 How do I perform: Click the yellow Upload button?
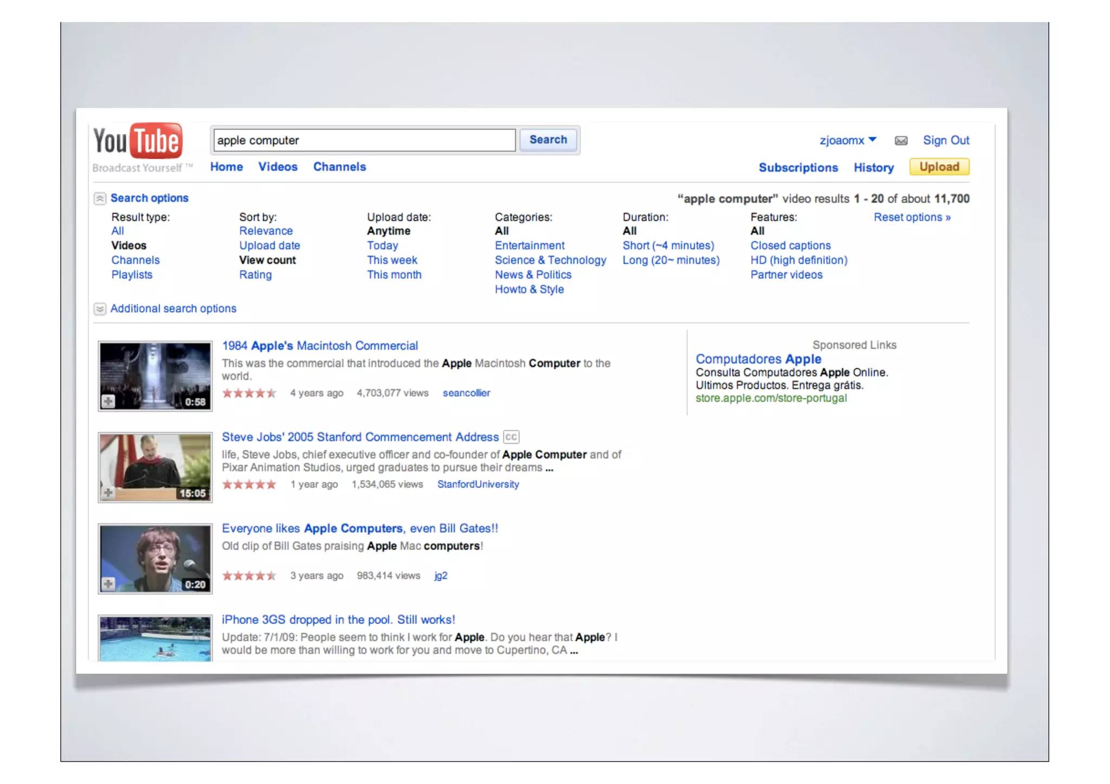coord(939,167)
